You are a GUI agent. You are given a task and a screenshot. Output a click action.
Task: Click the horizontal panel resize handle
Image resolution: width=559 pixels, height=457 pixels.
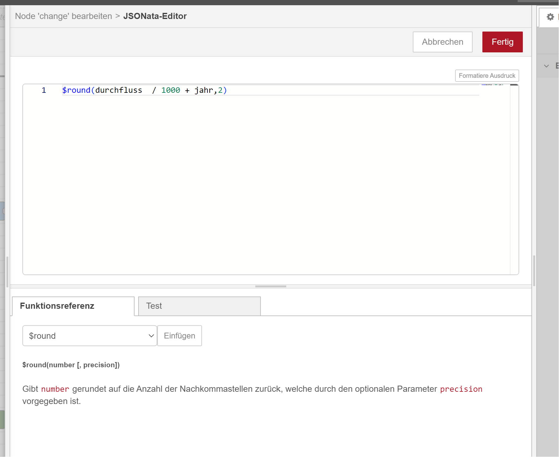[271, 286]
